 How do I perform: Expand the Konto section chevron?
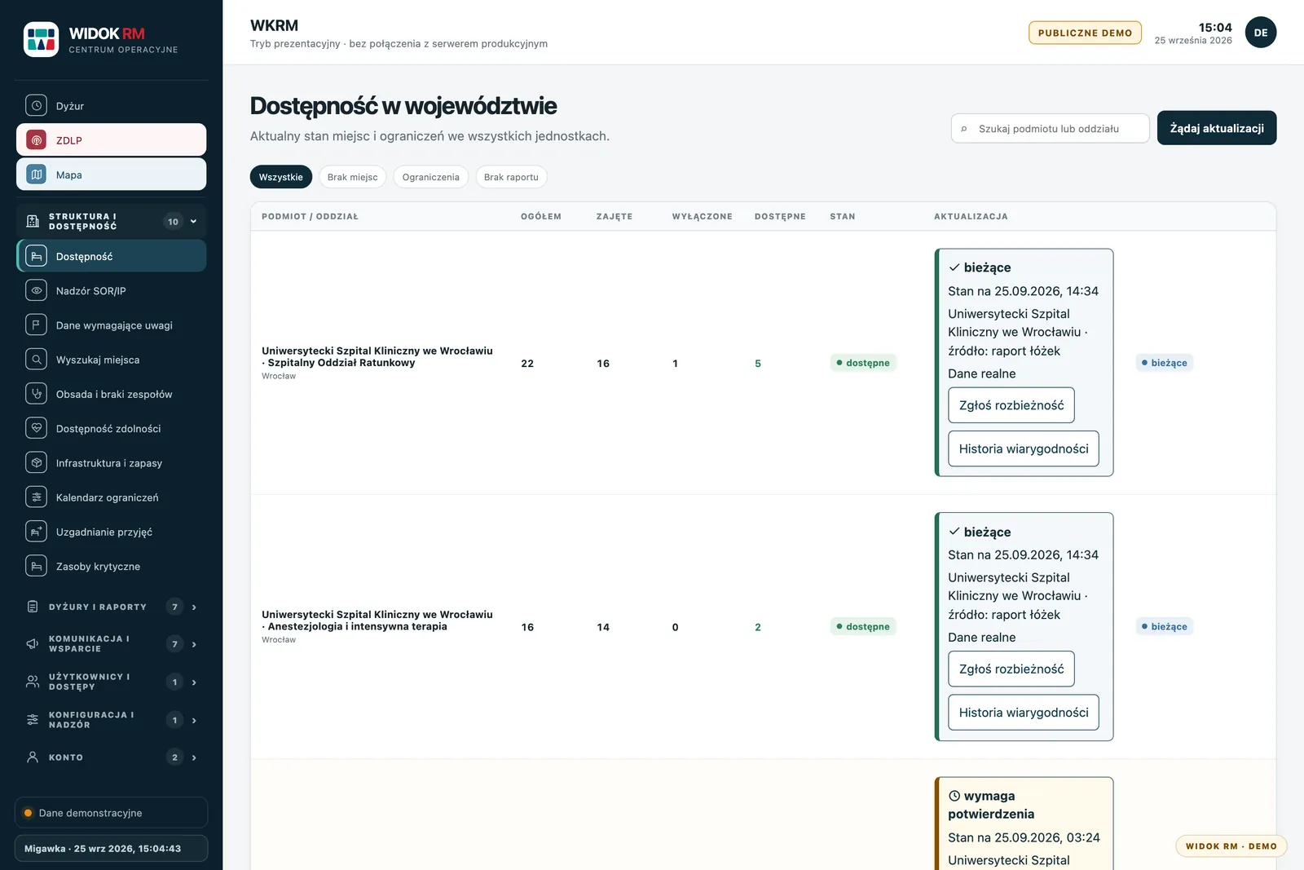(194, 757)
